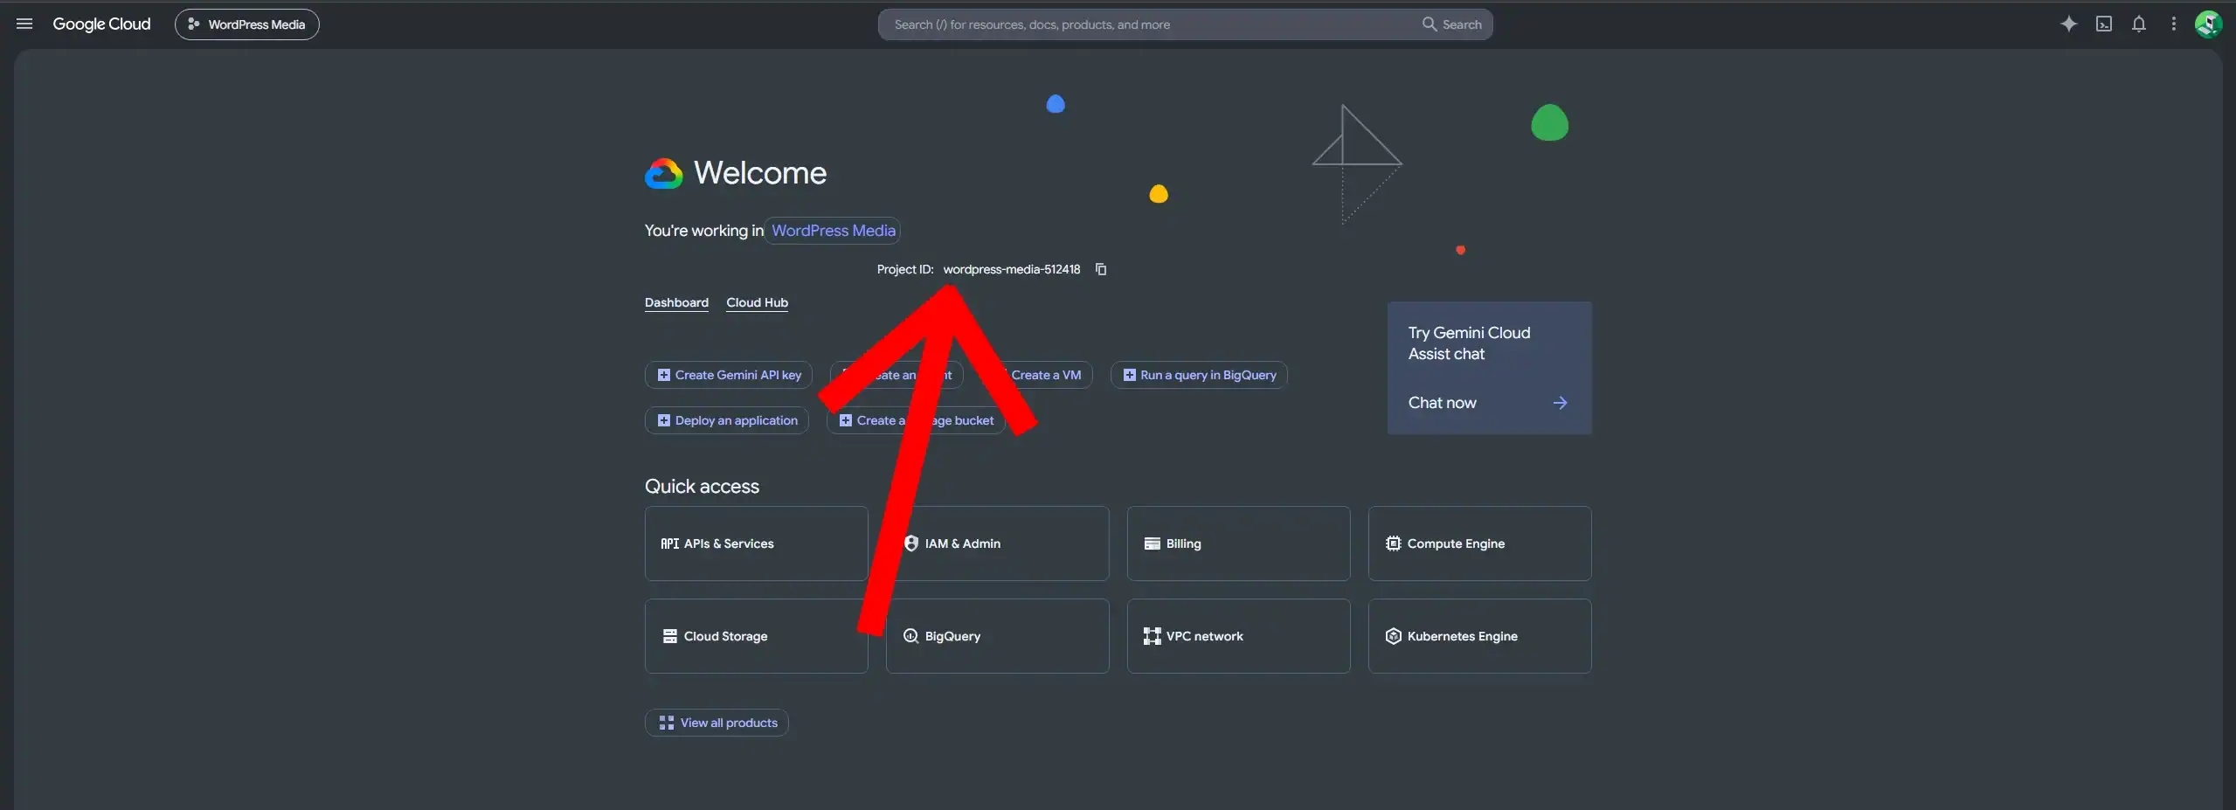Click the Chat now arrow icon
Screen dimensions: 2236x810
coord(1560,403)
